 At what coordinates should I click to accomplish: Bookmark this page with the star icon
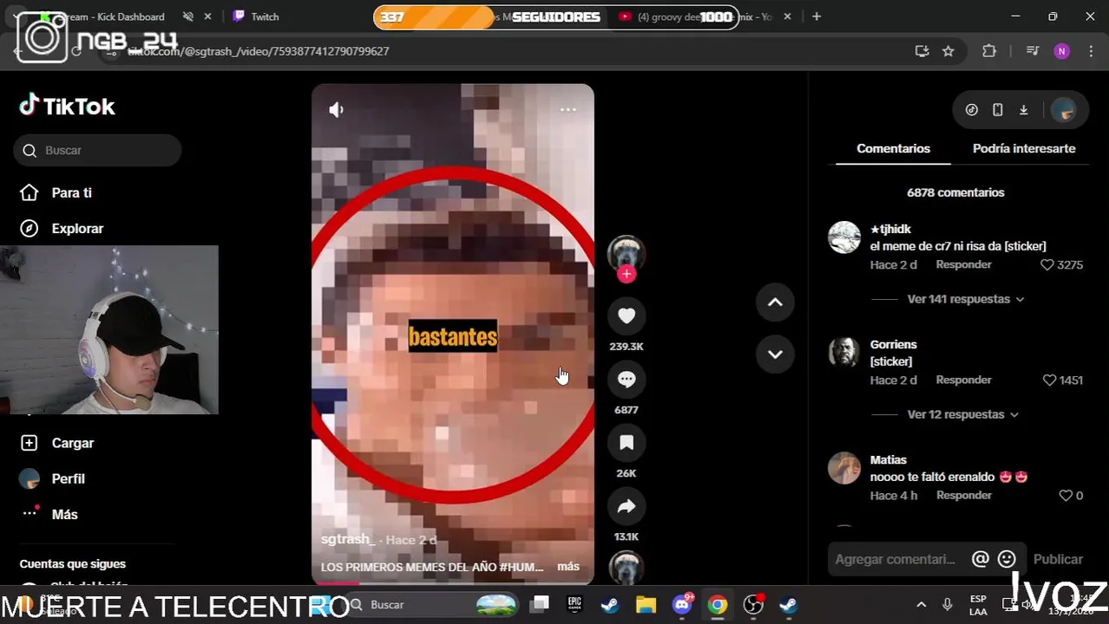948,51
